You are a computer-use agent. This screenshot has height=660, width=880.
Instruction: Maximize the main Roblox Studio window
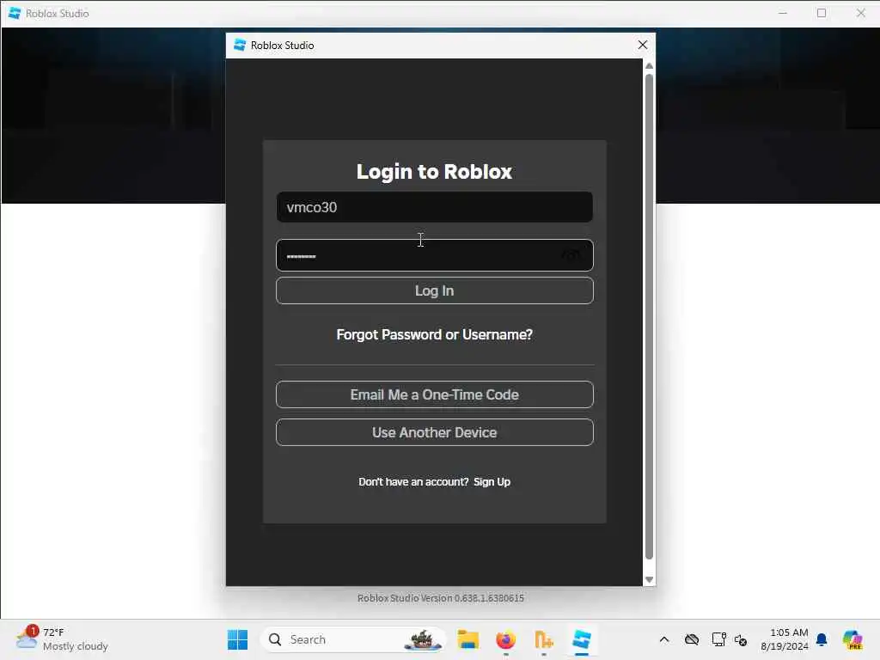(x=822, y=13)
